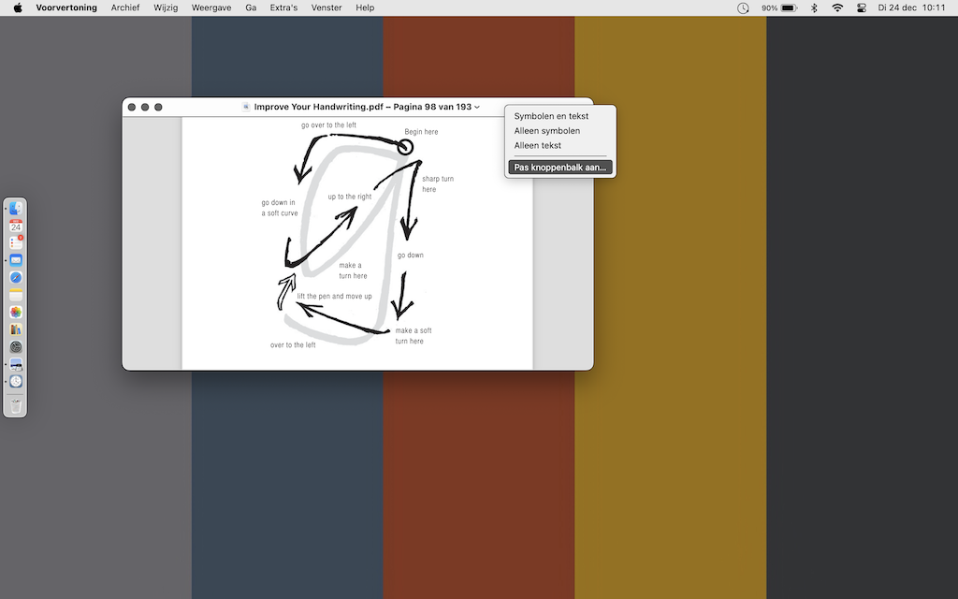Open the Weergave menu

[211, 7]
